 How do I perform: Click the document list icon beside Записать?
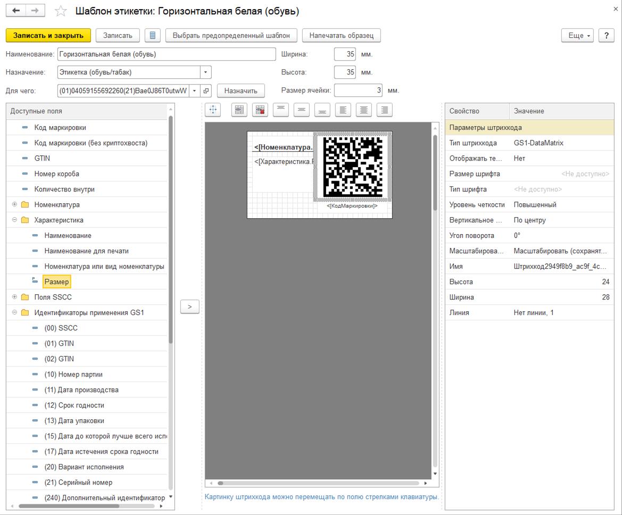153,36
